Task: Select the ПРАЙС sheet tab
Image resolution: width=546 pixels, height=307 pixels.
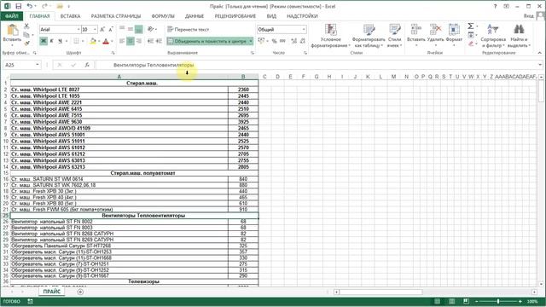Action: (x=52, y=292)
